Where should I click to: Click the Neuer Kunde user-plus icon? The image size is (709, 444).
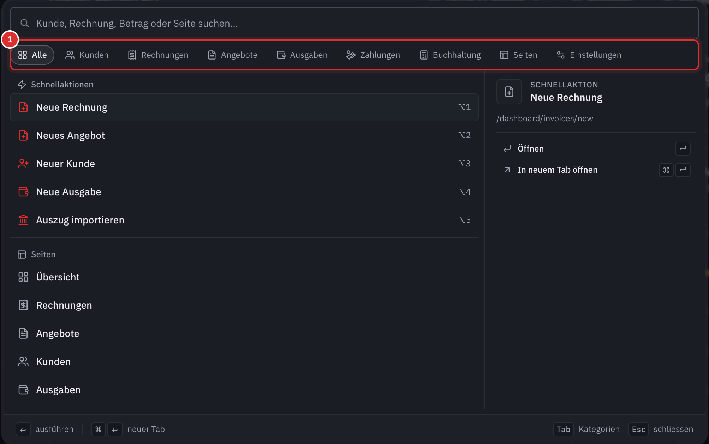click(23, 164)
